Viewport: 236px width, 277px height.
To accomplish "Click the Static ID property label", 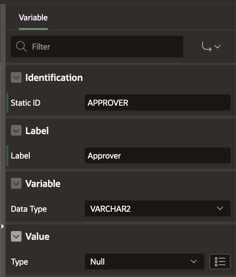I will [25, 103].
